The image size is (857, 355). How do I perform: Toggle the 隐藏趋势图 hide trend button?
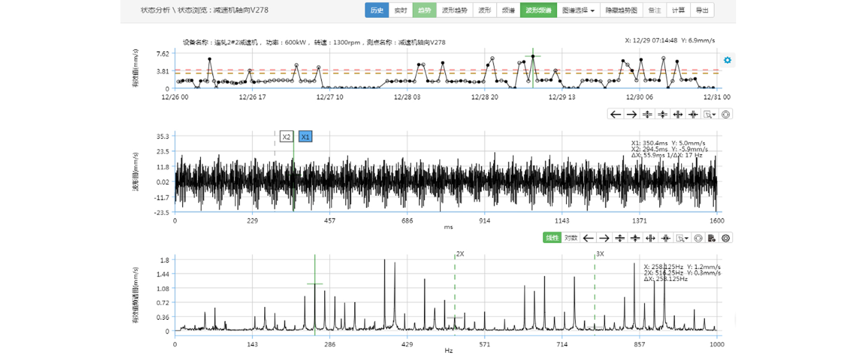[x=621, y=10]
